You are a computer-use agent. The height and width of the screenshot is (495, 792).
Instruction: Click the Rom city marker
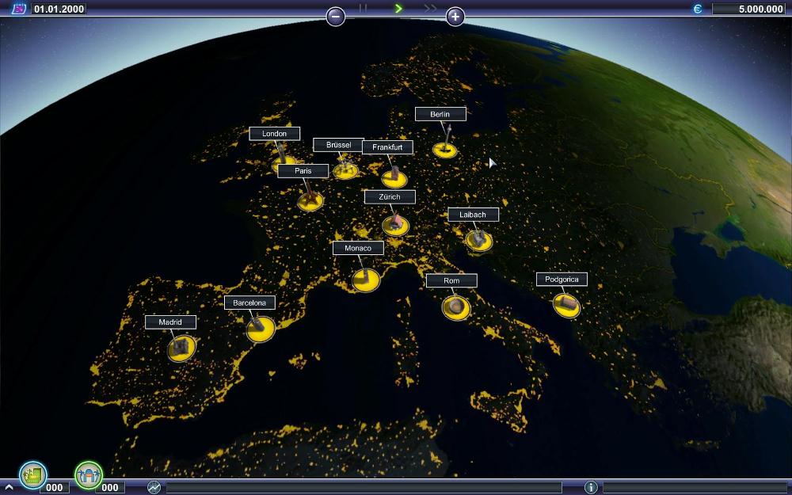coord(455,307)
